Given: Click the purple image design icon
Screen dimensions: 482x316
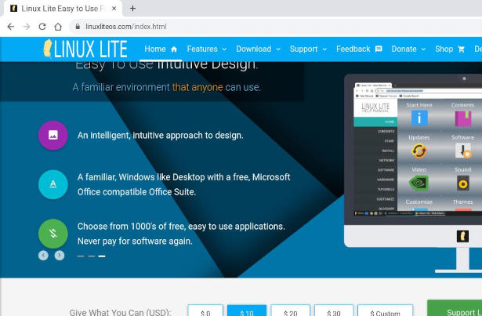Looking at the screenshot, I should point(53,136).
